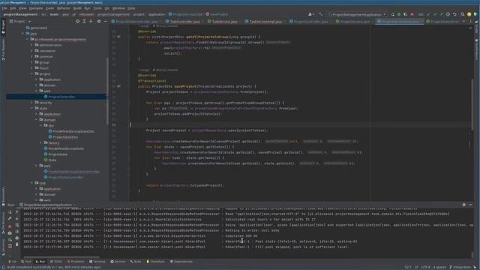Open the Services tool window button
480x270 pixels.
[118, 262]
